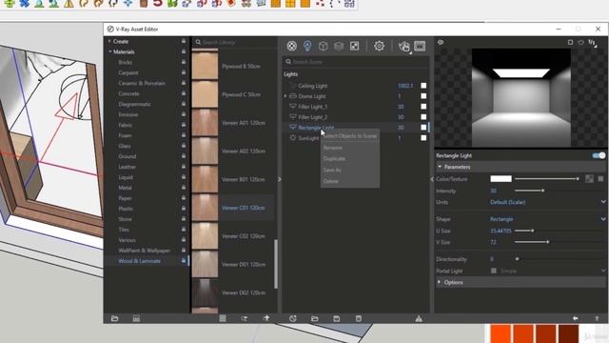Select the Ceiling Light in lights list
609x343 pixels.
pyautogui.click(x=313, y=86)
